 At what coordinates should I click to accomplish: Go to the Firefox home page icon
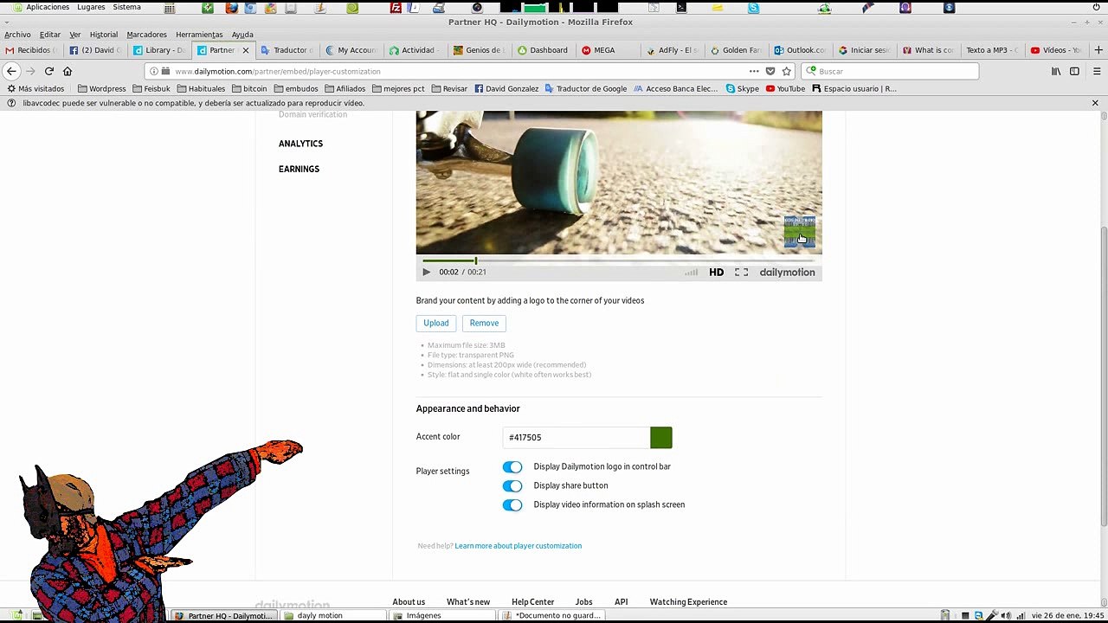[x=68, y=71]
